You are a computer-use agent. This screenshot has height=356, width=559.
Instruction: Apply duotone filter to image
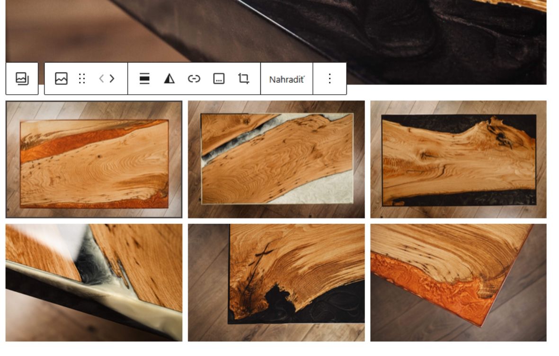[169, 79]
